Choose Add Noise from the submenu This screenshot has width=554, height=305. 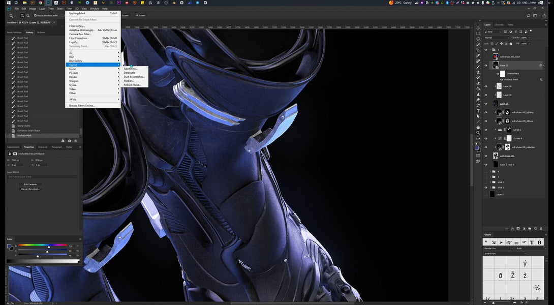pos(131,69)
